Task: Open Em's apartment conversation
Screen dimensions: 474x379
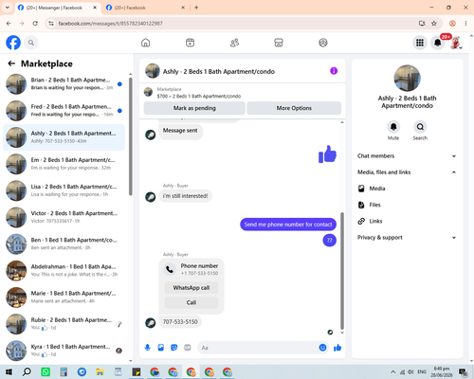Action: click(x=64, y=164)
